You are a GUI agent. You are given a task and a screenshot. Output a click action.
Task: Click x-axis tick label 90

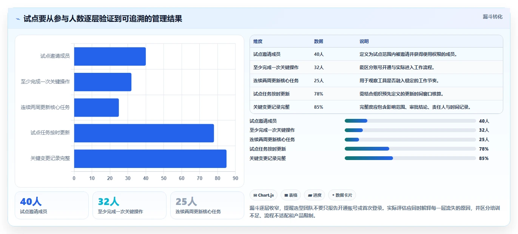click(236, 178)
